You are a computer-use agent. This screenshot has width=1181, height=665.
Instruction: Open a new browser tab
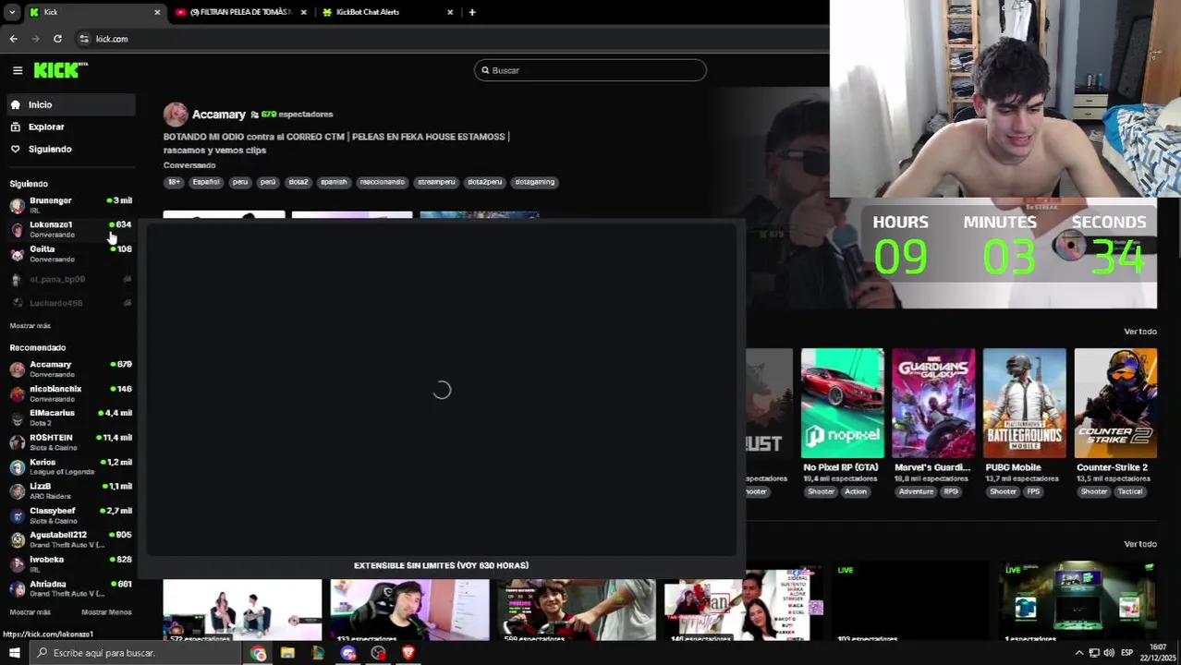[472, 12]
